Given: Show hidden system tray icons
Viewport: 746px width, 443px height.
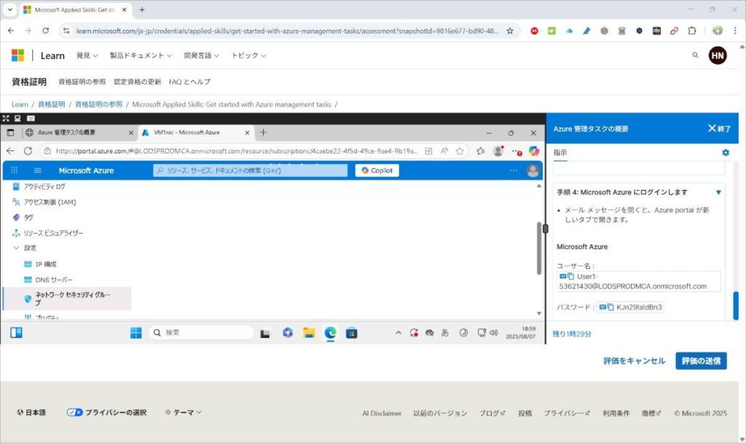Looking at the screenshot, I should pos(398,332).
